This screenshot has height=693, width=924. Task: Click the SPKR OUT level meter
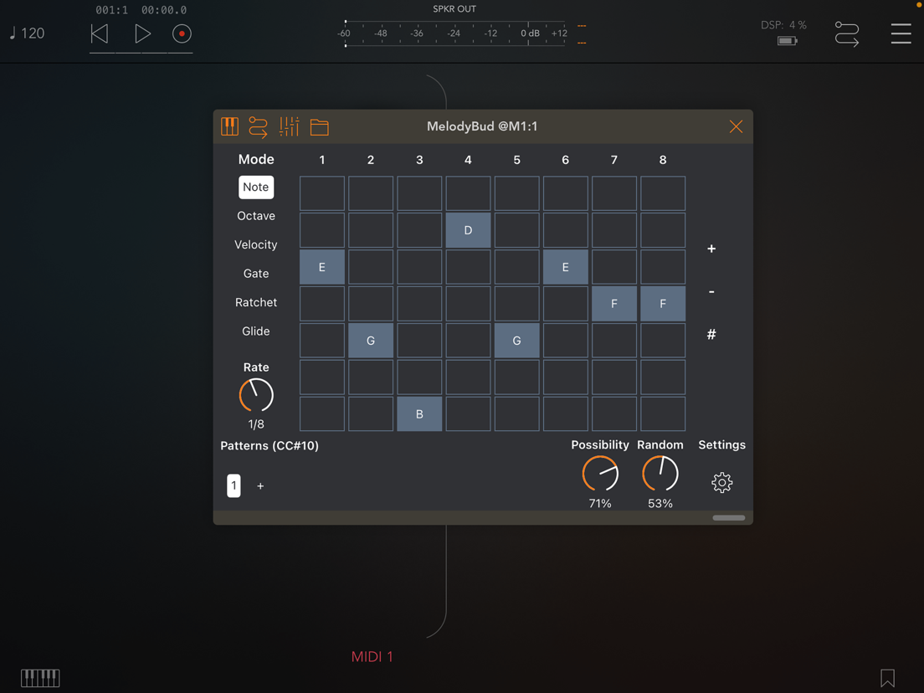[x=455, y=33]
